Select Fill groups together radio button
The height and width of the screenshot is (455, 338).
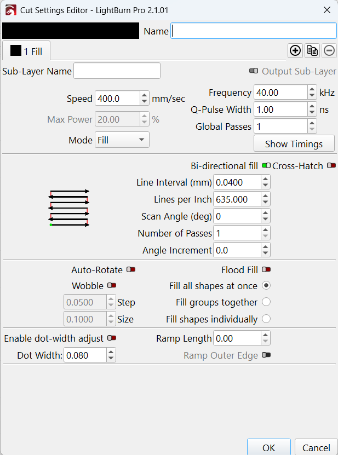coord(266,302)
